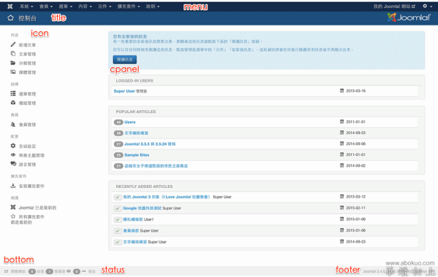Image resolution: width=438 pixels, height=277 pixels.
Task: Click the POPULAR ARTICLES heading
Action: pos(136,112)
